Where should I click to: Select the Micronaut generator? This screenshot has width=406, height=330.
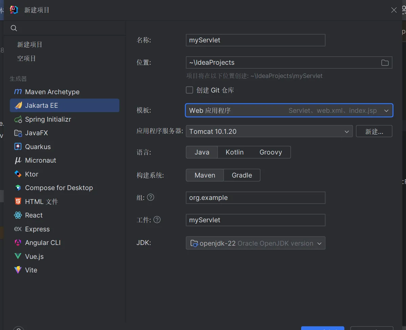tap(65, 160)
